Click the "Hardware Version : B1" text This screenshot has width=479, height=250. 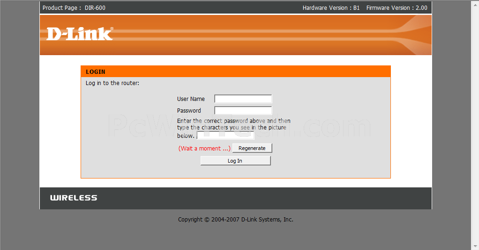click(331, 8)
